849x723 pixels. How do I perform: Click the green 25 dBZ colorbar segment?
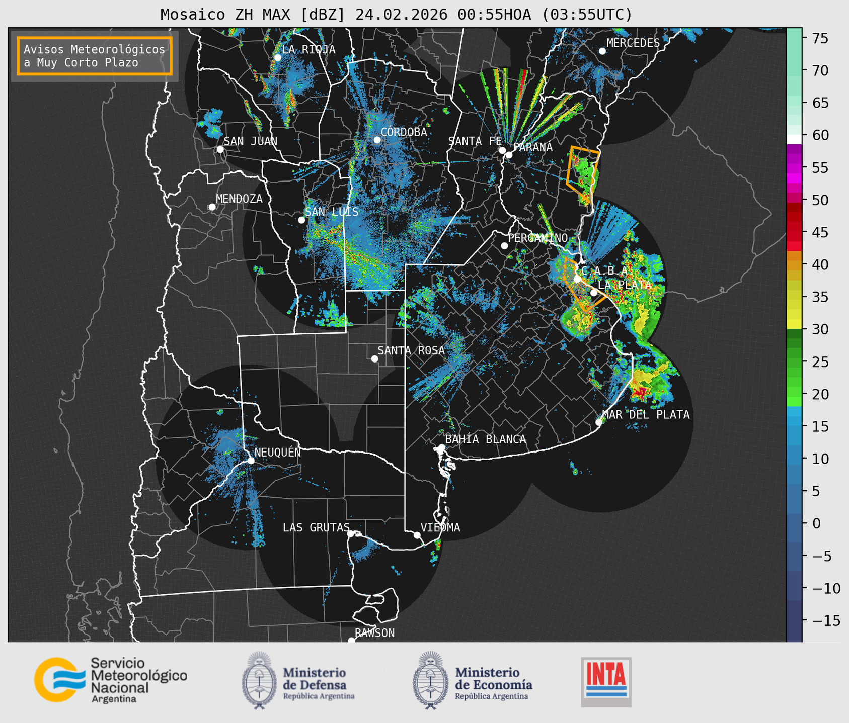794,362
